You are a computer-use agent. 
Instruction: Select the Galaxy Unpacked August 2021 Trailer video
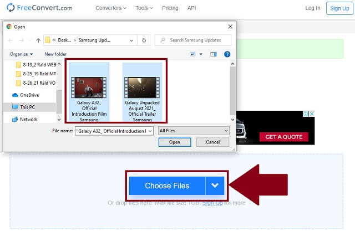click(142, 92)
